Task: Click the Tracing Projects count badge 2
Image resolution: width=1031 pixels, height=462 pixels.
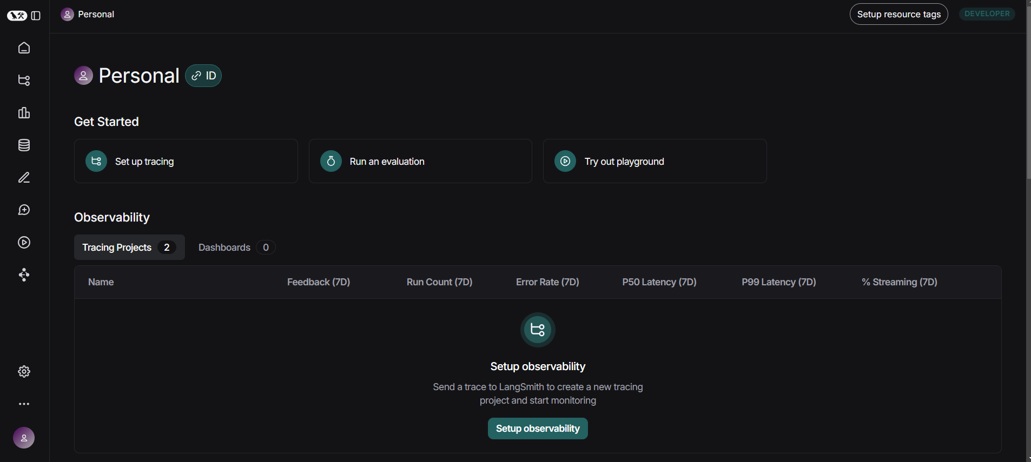Action: tap(167, 247)
